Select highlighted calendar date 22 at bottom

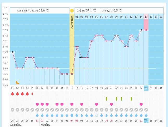pos(146,120)
